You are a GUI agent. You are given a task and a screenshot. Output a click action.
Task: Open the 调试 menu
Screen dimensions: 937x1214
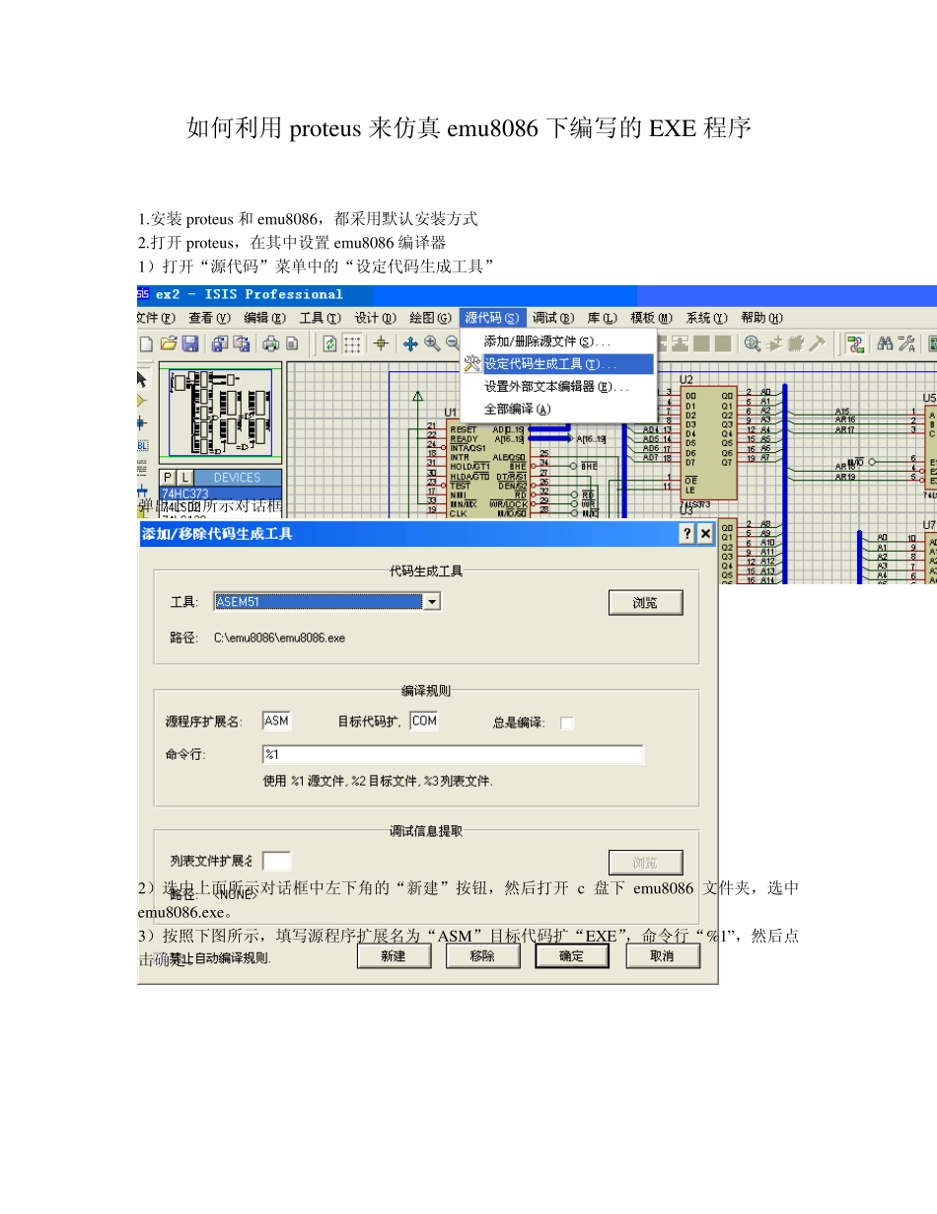tap(553, 318)
